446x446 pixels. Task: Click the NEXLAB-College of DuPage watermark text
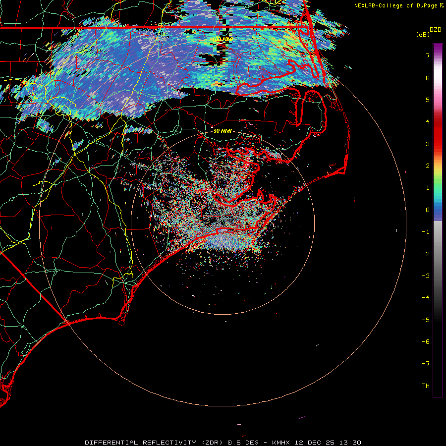398,5
